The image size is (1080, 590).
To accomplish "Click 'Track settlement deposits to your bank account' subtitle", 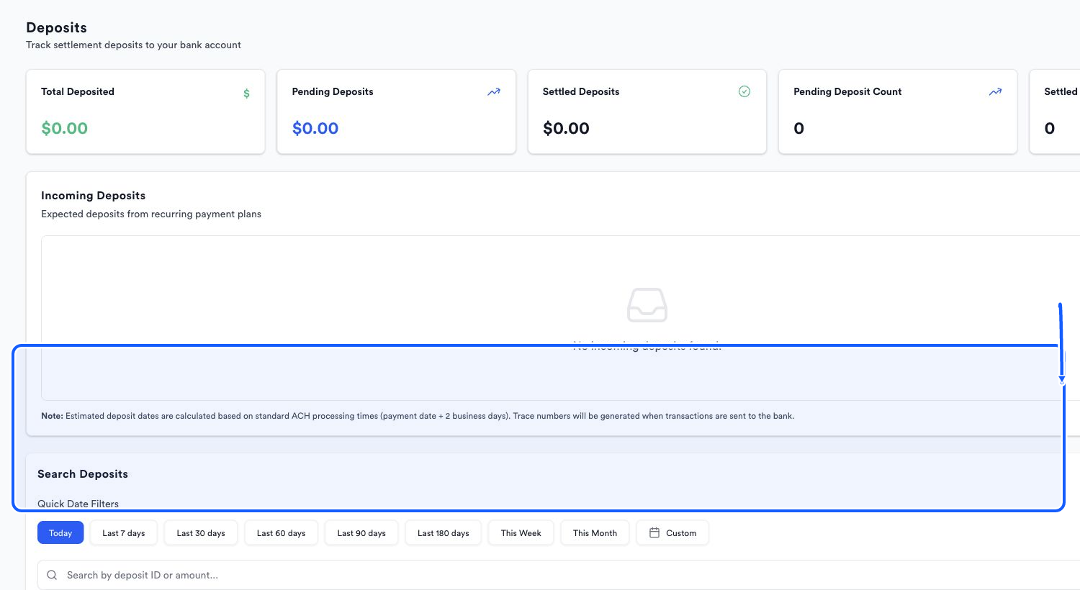I will coord(133,45).
